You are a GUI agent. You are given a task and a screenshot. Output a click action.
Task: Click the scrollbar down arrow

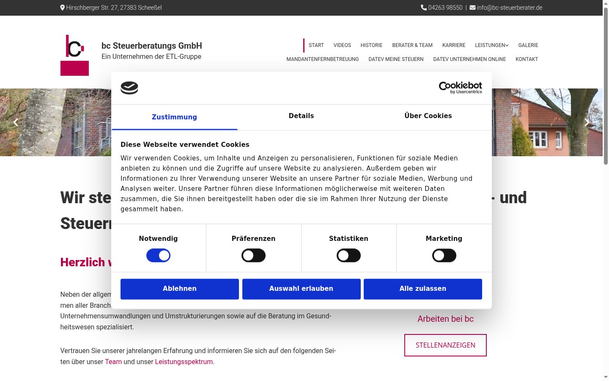point(606,377)
